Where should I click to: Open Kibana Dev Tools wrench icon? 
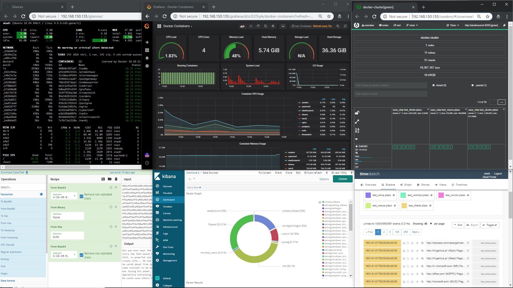(157, 247)
